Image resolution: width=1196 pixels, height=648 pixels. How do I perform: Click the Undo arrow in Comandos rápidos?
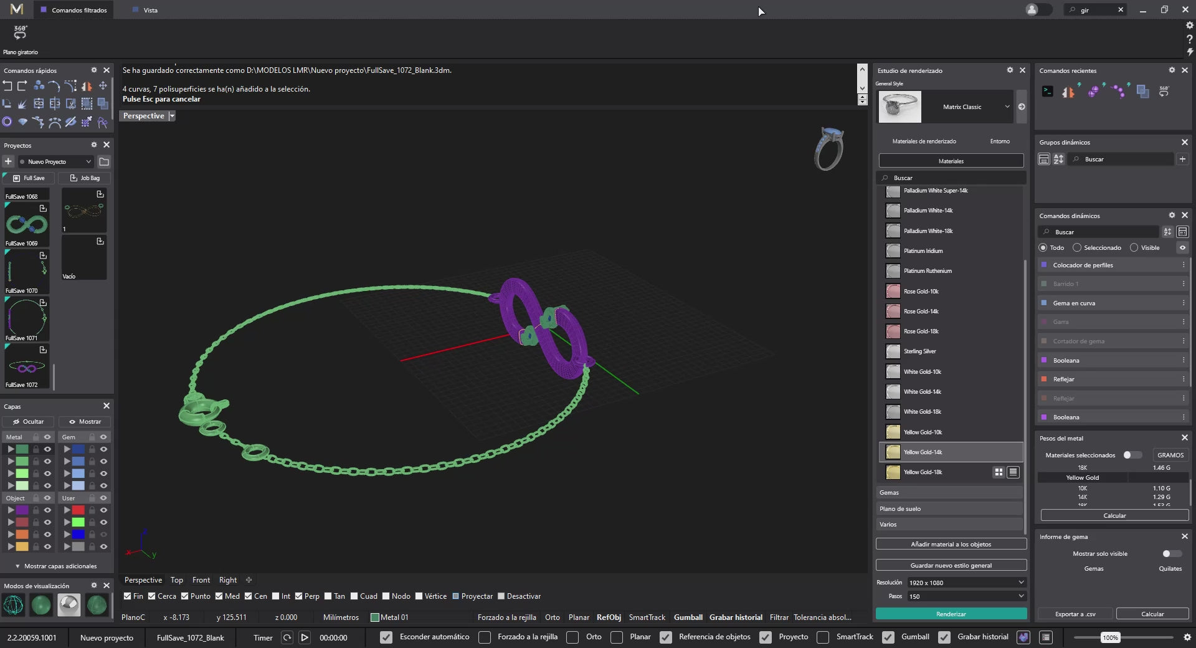[x=7, y=86]
